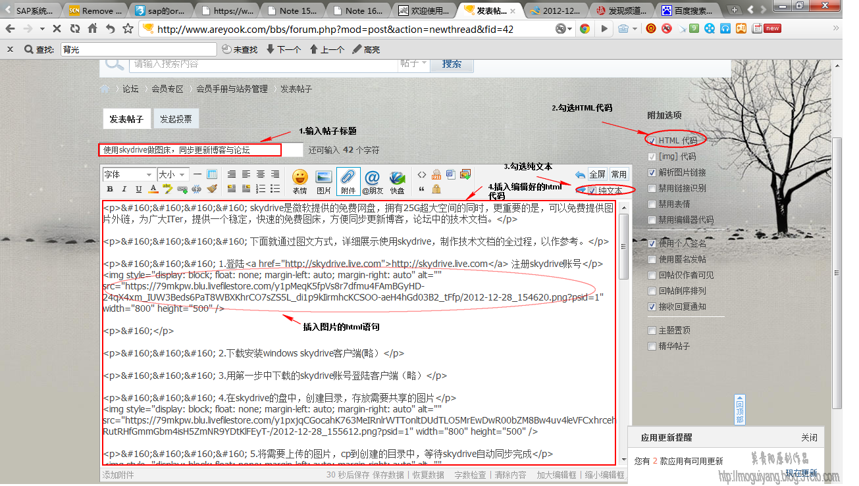The height and width of the screenshot is (486, 859).
Task: Toggle 使用个人签名
Action: click(x=652, y=243)
